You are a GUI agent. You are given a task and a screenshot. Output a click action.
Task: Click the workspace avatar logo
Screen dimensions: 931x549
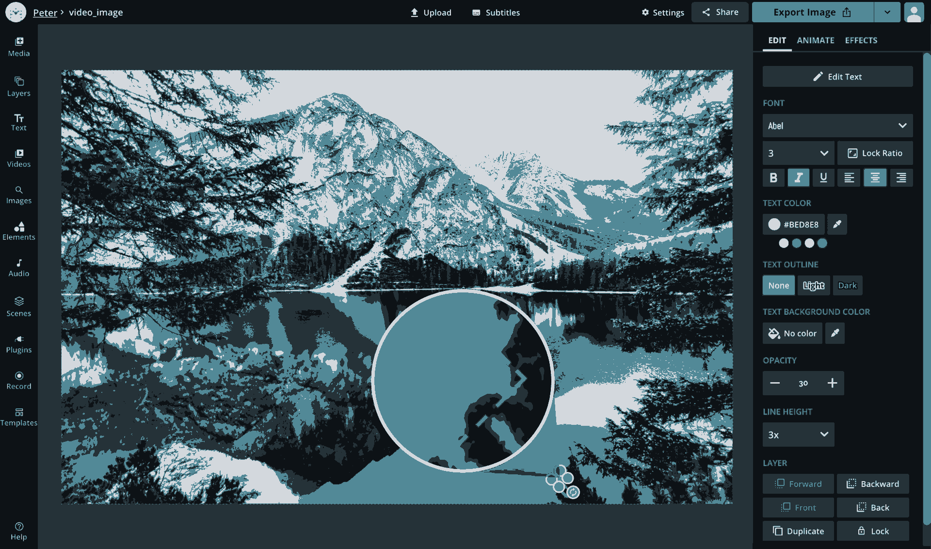click(16, 12)
